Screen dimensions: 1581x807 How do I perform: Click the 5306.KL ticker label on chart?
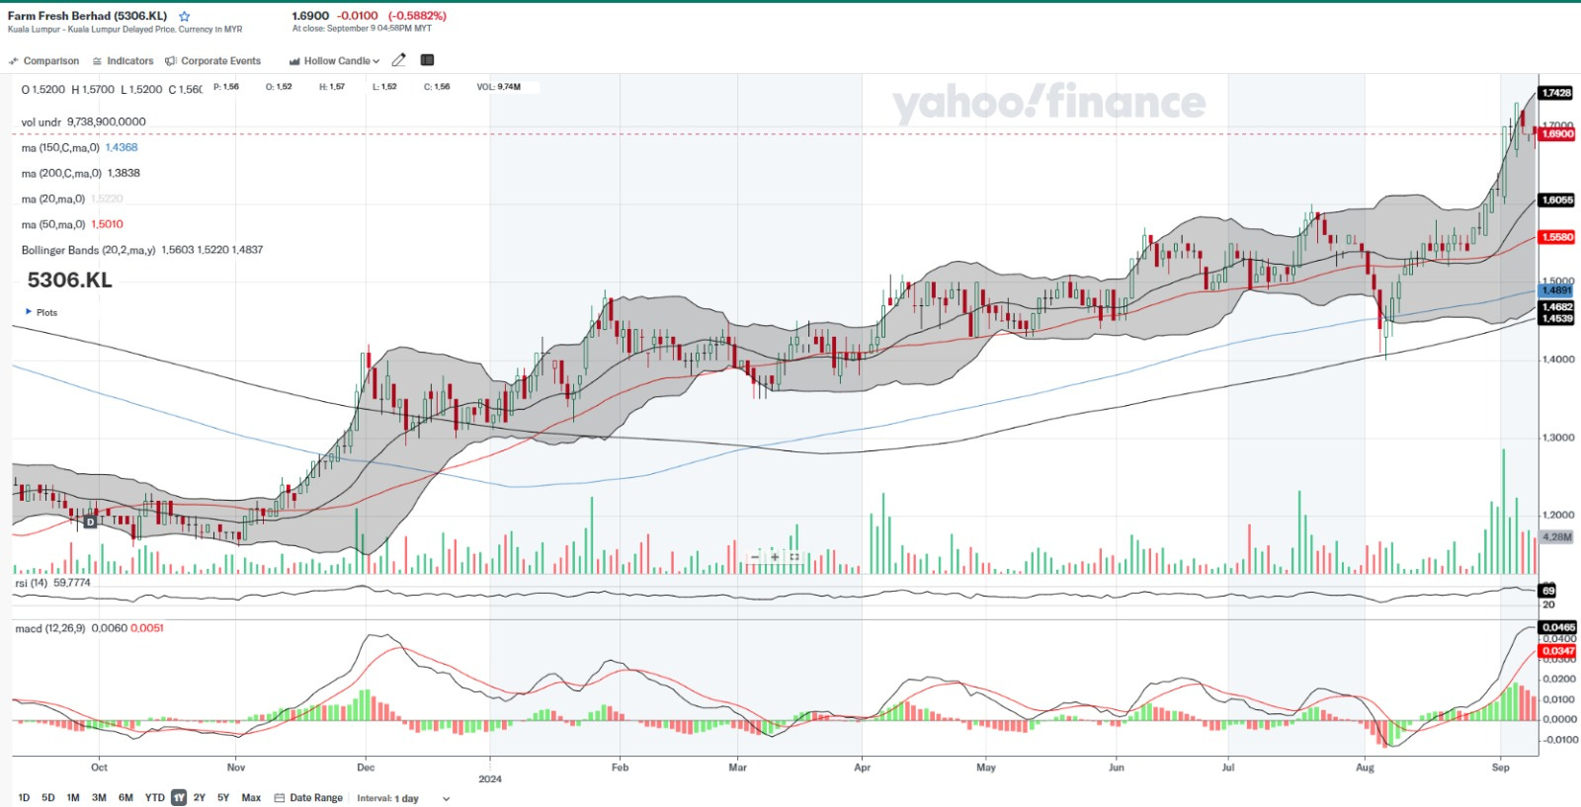coord(69,281)
